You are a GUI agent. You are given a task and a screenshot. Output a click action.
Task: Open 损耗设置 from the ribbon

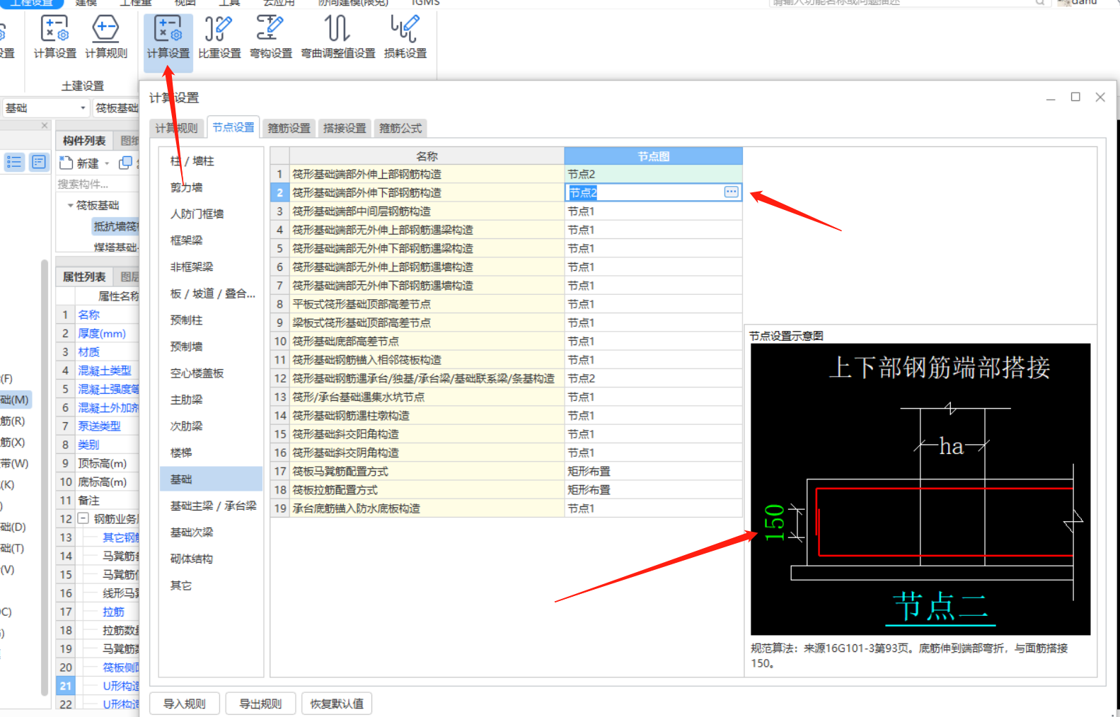405,37
